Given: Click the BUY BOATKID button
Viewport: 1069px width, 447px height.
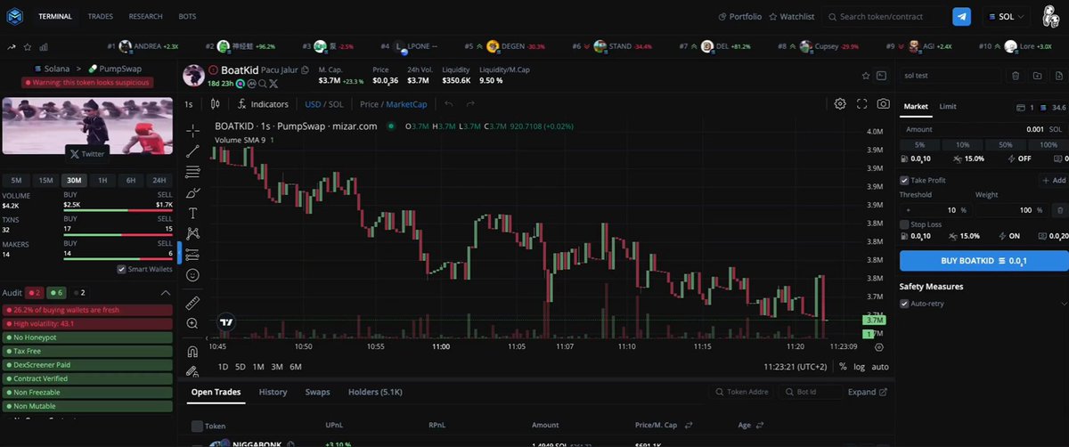Looking at the screenshot, I should point(983,261).
